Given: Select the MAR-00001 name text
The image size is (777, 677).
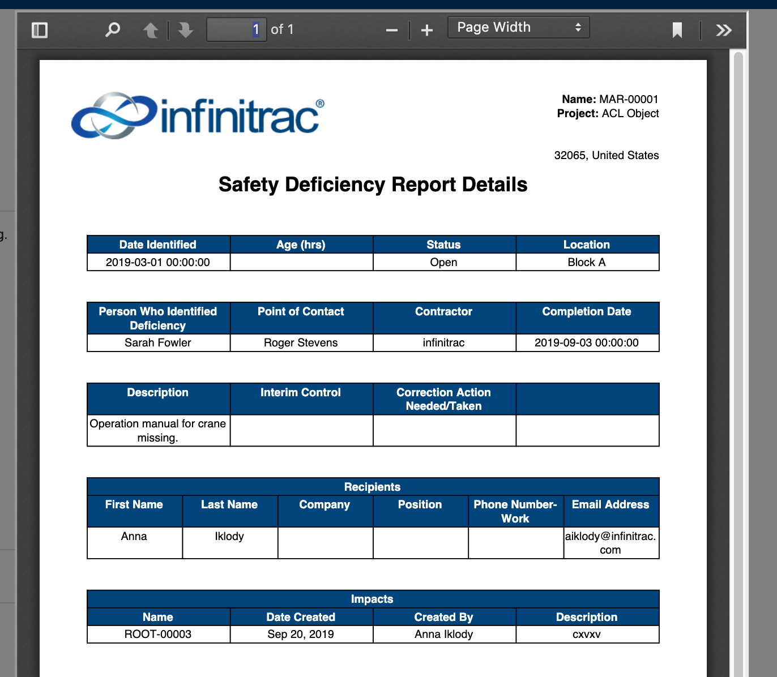Looking at the screenshot, I should point(629,99).
